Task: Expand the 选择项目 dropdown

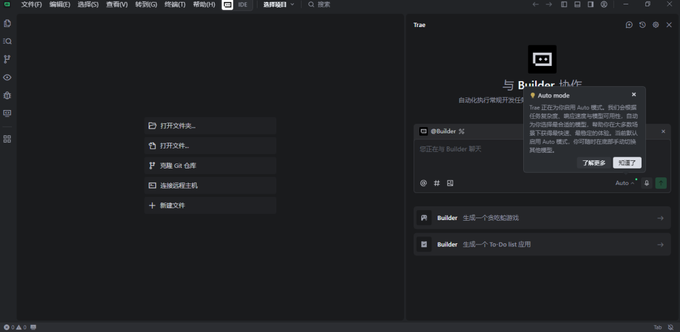Action: 279,4
